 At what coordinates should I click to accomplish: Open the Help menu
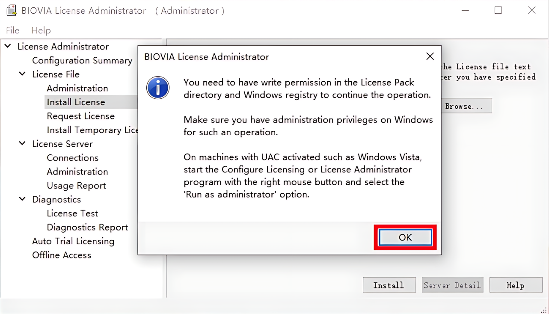[41, 30]
